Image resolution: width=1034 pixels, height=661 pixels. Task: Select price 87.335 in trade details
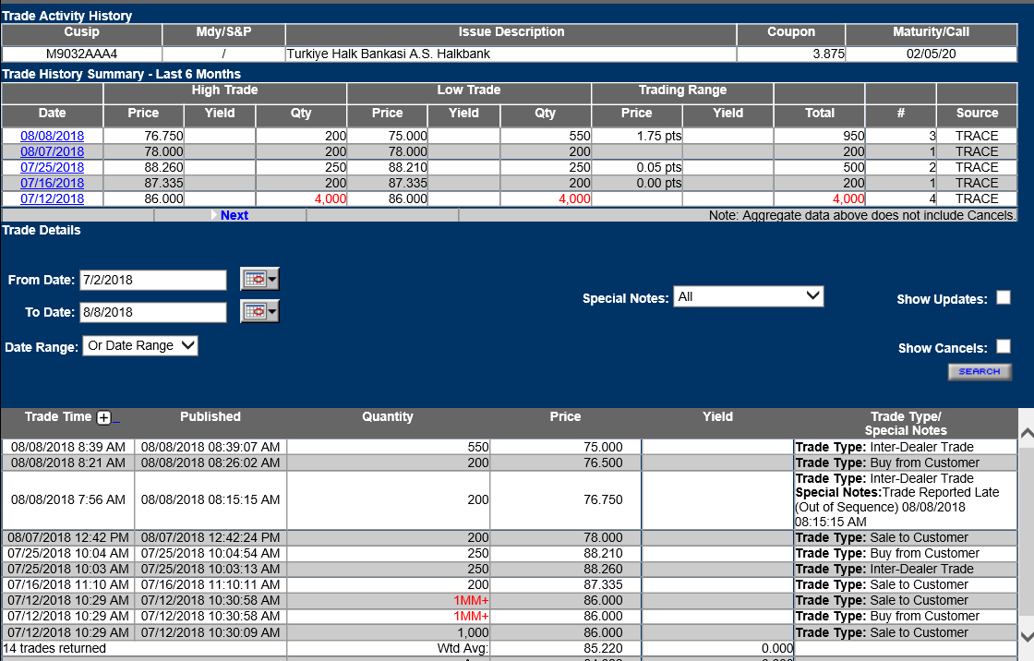point(603,585)
